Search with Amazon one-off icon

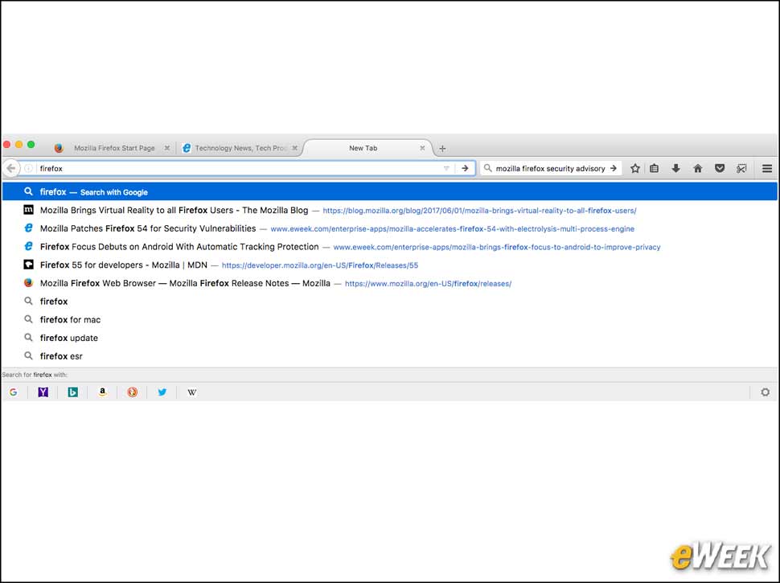[x=102, y=392]
